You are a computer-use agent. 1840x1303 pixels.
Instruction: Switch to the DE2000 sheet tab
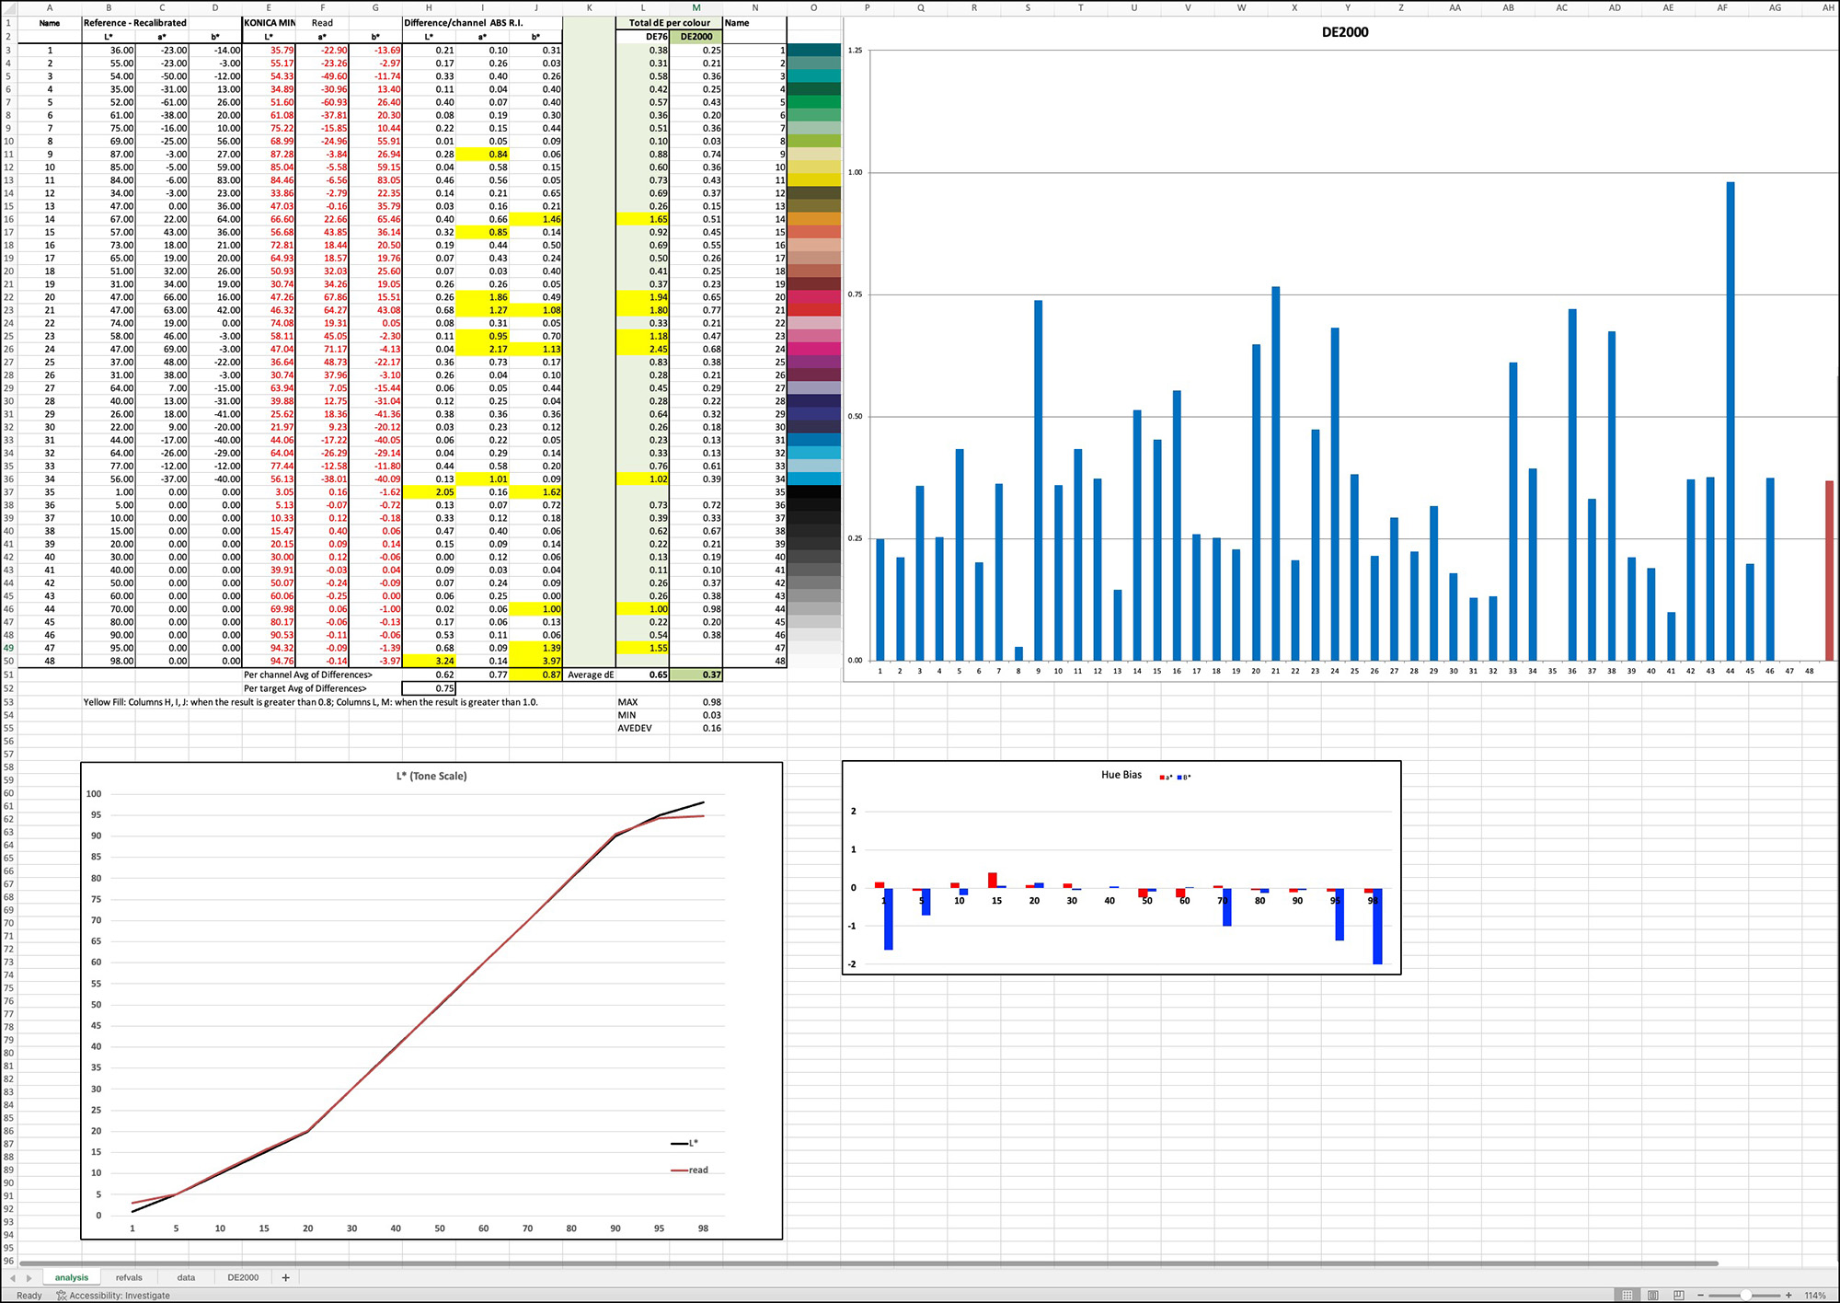[x=242, y=1277]
